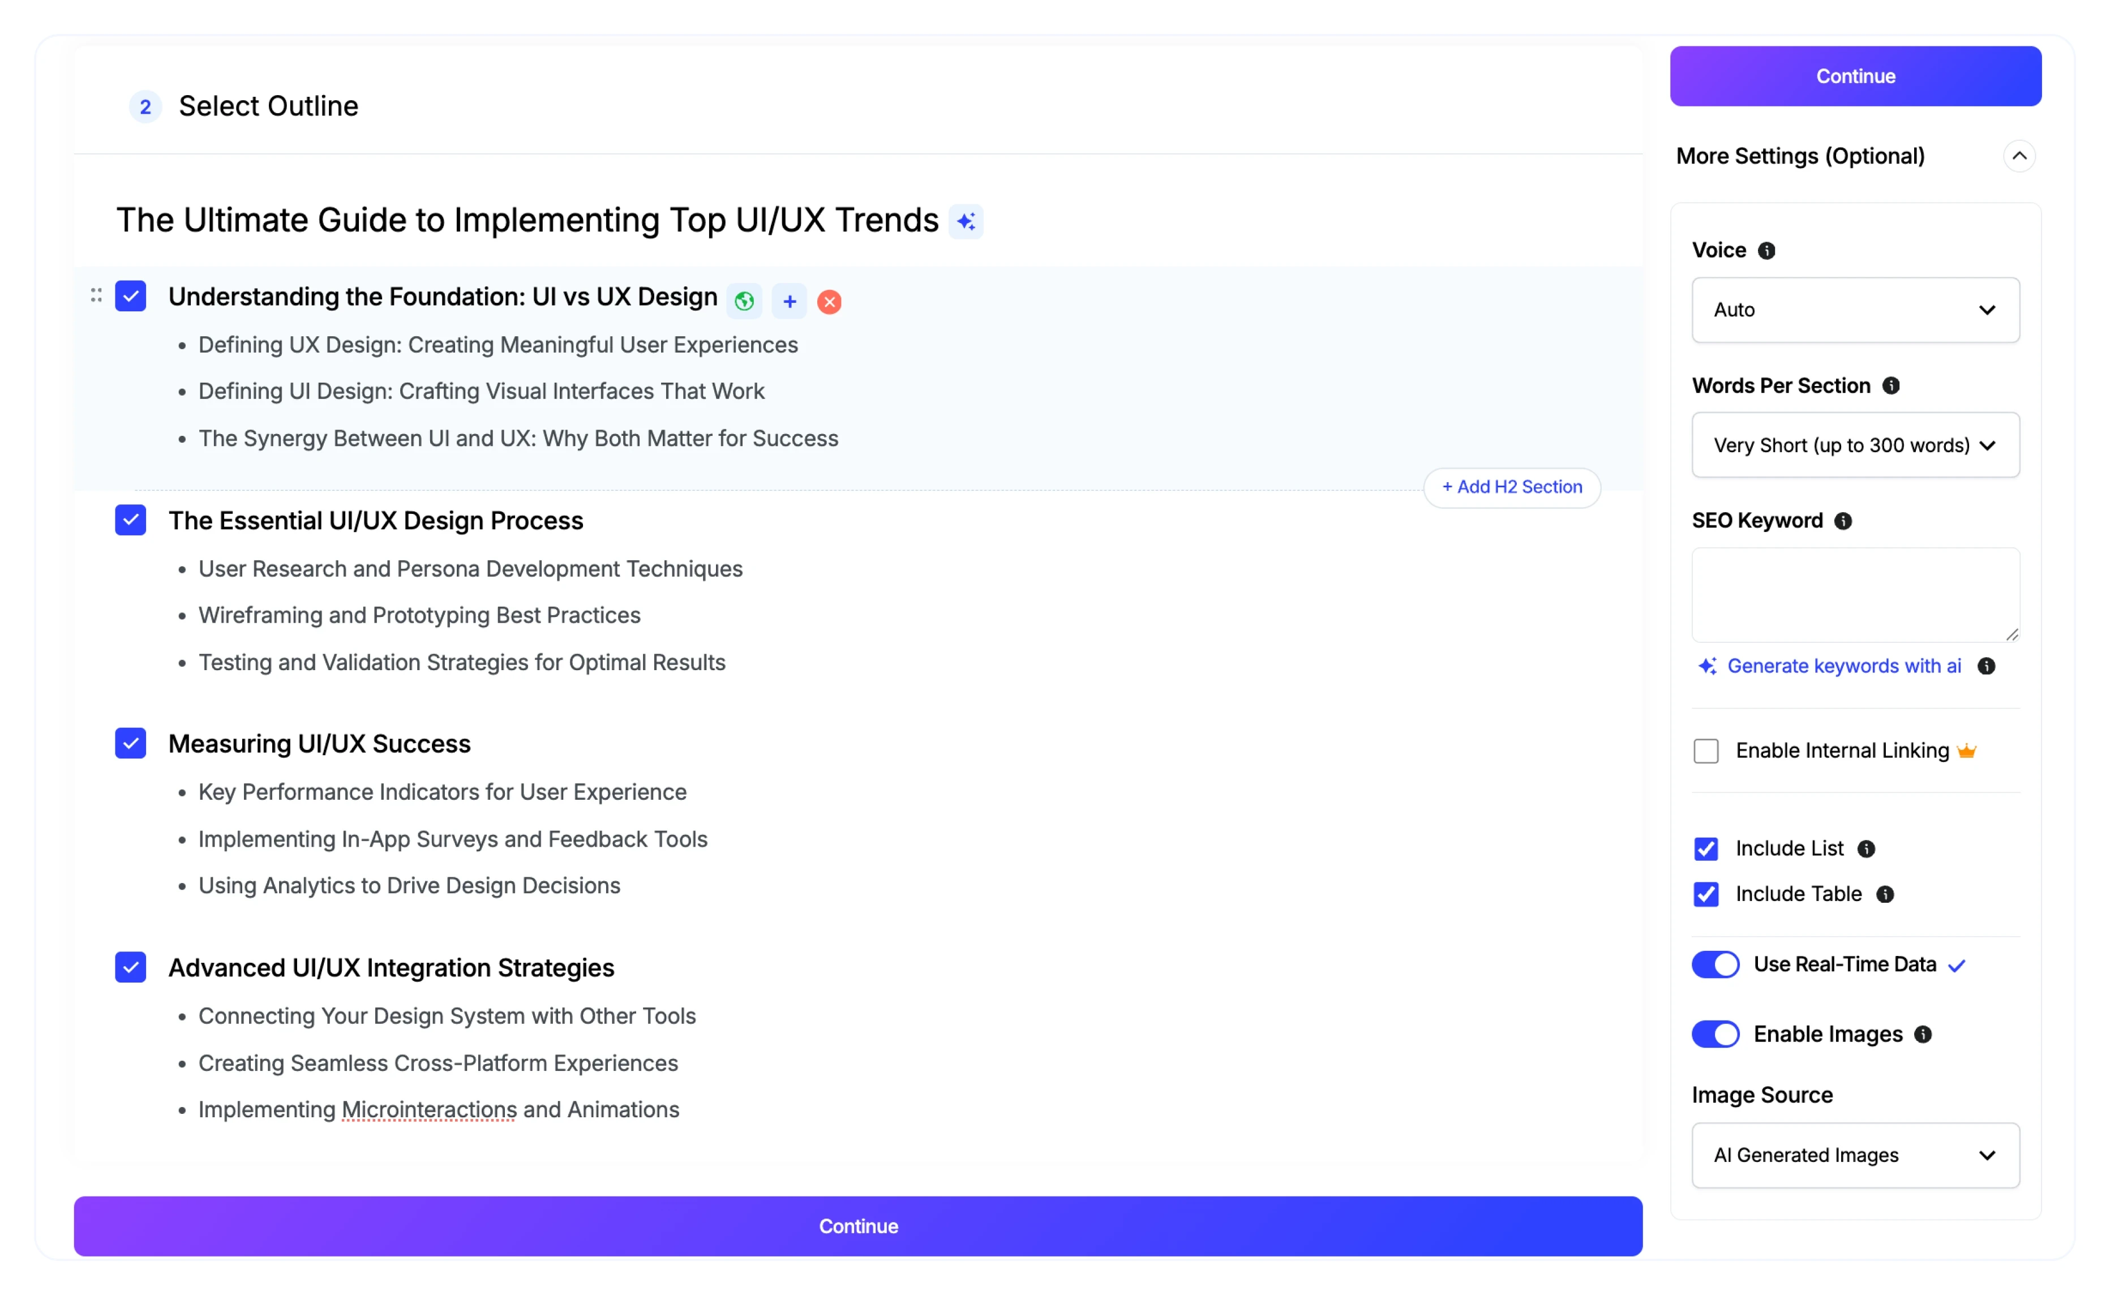The image size is (2110, 1295).
Task: Click into the SEO Keyword text area
Action: pos(1855,594)
